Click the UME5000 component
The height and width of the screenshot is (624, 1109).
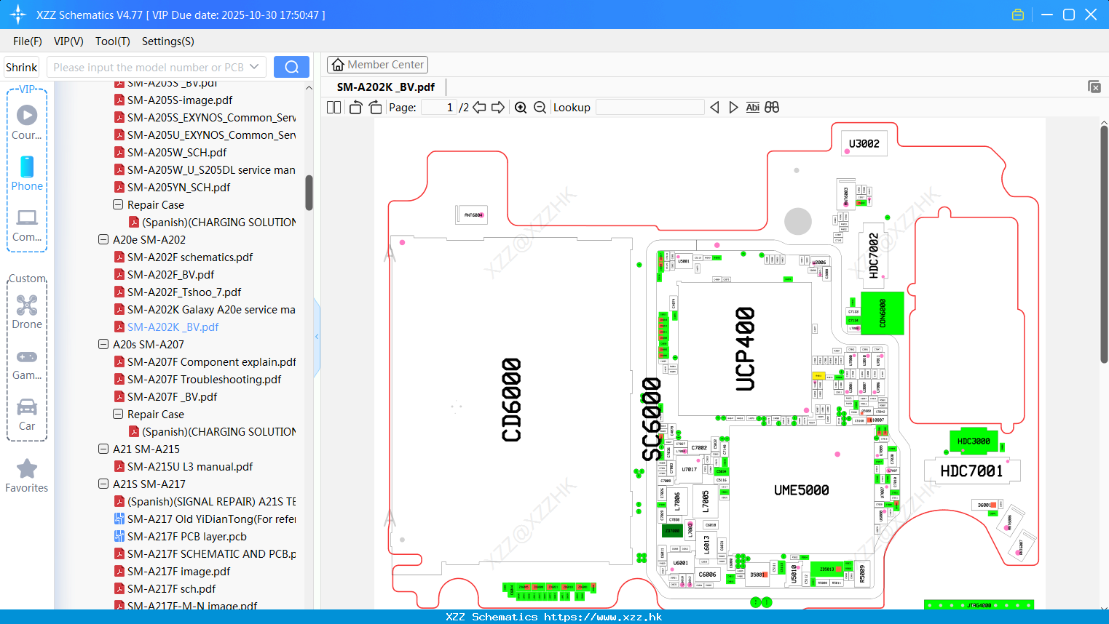coord(801,490)
